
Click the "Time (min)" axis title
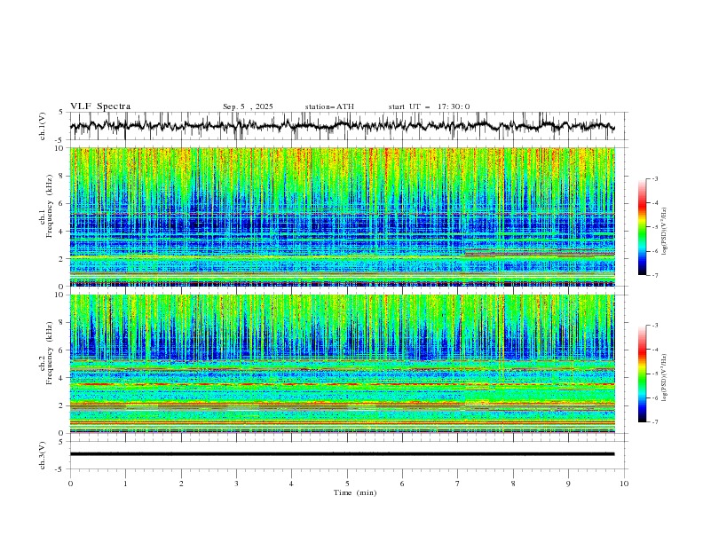pos(355,492)
